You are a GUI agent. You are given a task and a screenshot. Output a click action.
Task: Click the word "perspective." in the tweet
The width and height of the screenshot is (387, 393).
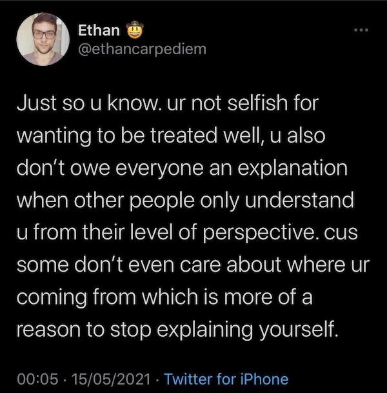coord(261,234)
